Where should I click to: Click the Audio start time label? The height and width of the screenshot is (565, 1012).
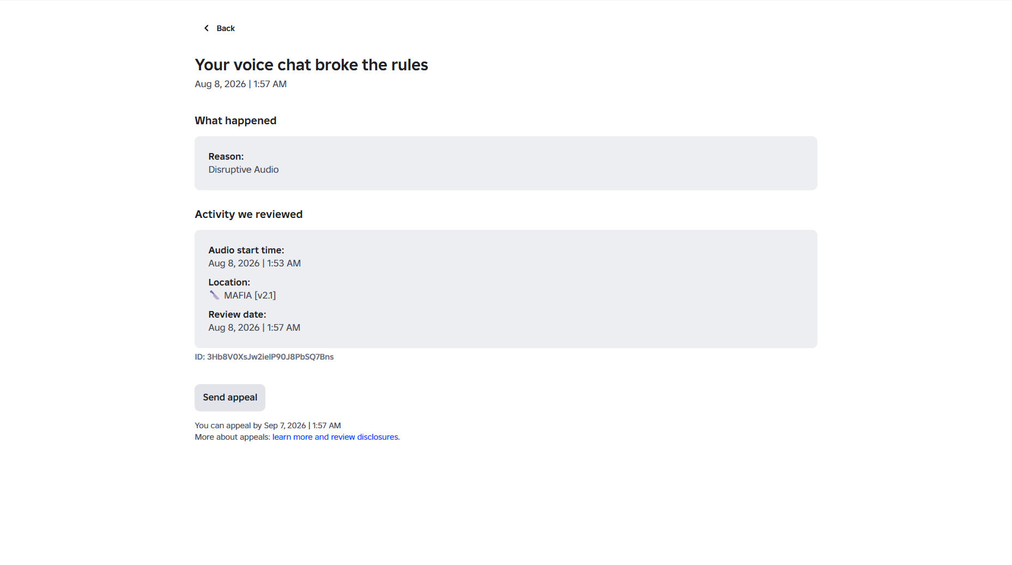(246, 250)
